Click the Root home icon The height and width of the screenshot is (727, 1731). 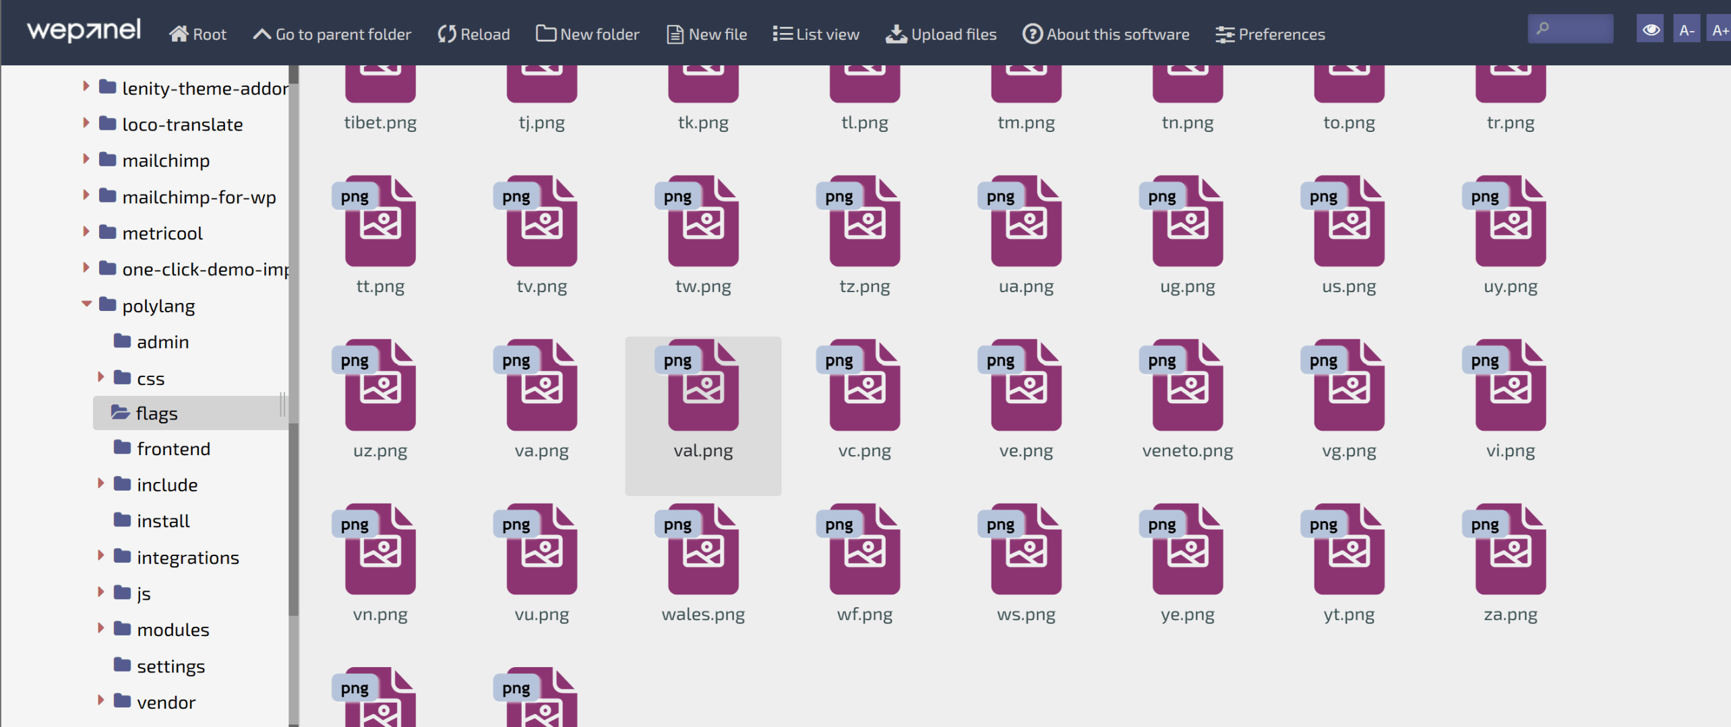[179, 34]
